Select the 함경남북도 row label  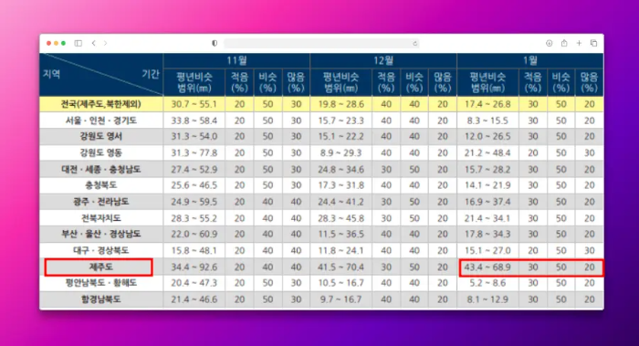101,299
